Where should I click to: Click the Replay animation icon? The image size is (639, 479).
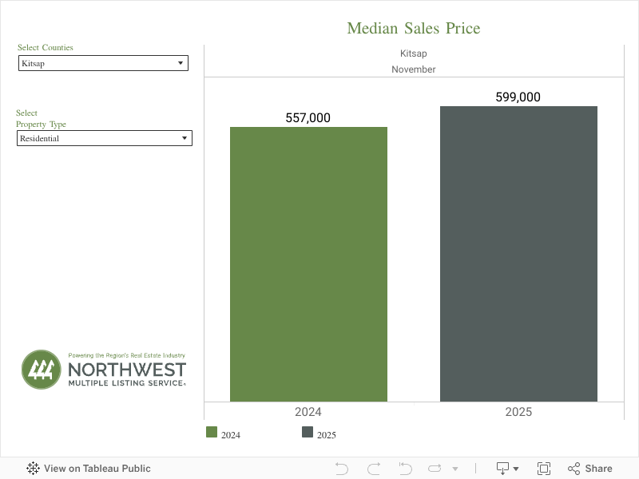(x=435, y=469)
